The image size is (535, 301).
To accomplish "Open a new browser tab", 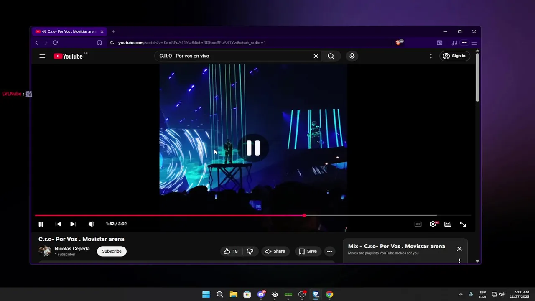I will pos(113,31).
